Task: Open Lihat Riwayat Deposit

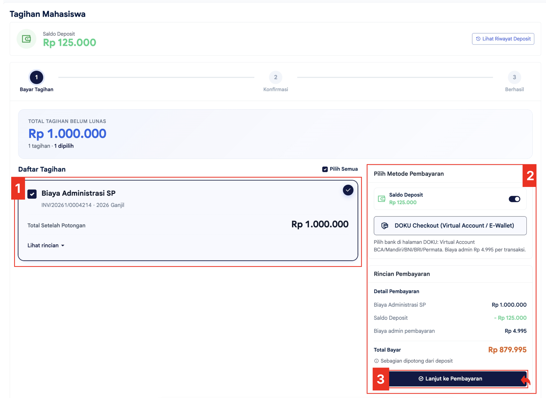Action: click(x=503, y=39)
